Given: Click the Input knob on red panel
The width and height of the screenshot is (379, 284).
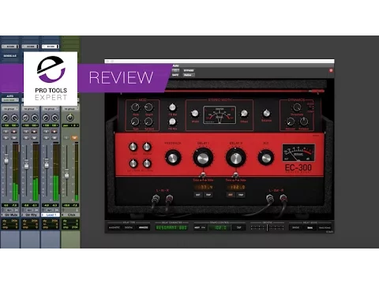Looking at the screenshot, I should [133, 147].
